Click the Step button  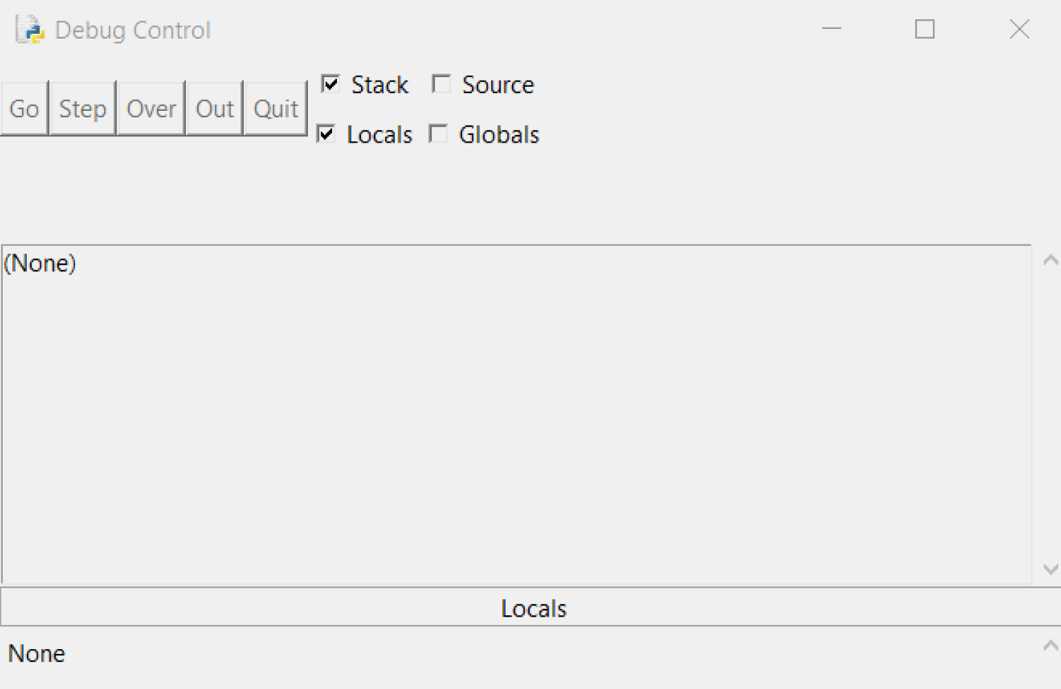[x=83, y=109]
